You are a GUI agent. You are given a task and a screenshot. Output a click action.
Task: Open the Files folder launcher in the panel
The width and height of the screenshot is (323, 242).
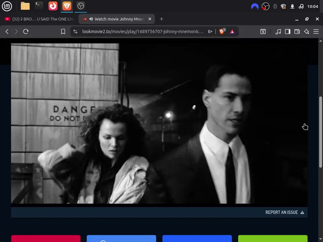[25, 6]
